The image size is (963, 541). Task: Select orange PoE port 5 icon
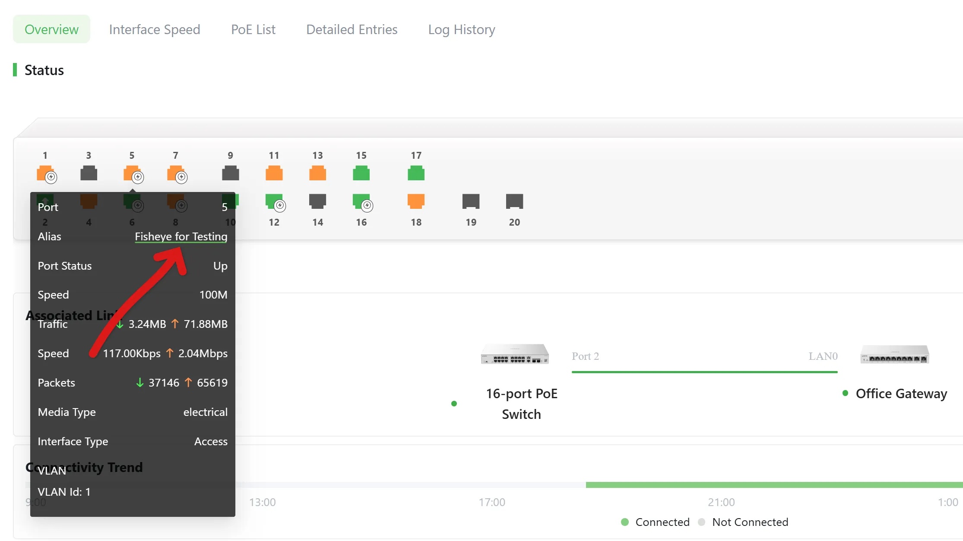133,173
